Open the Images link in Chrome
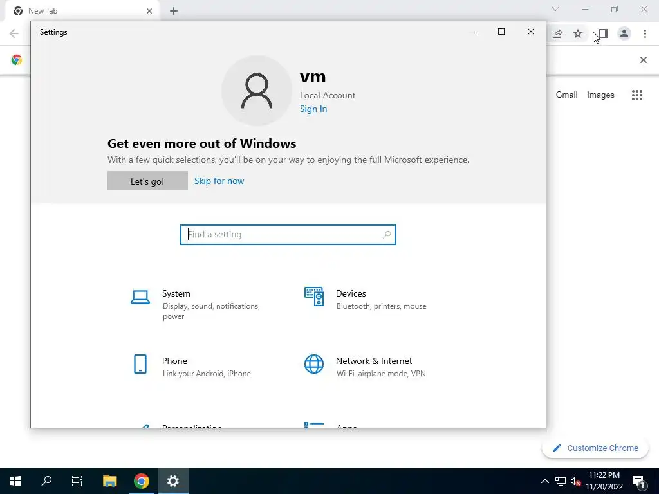Screen dimensions: 659x494 (x=600, y=95)
